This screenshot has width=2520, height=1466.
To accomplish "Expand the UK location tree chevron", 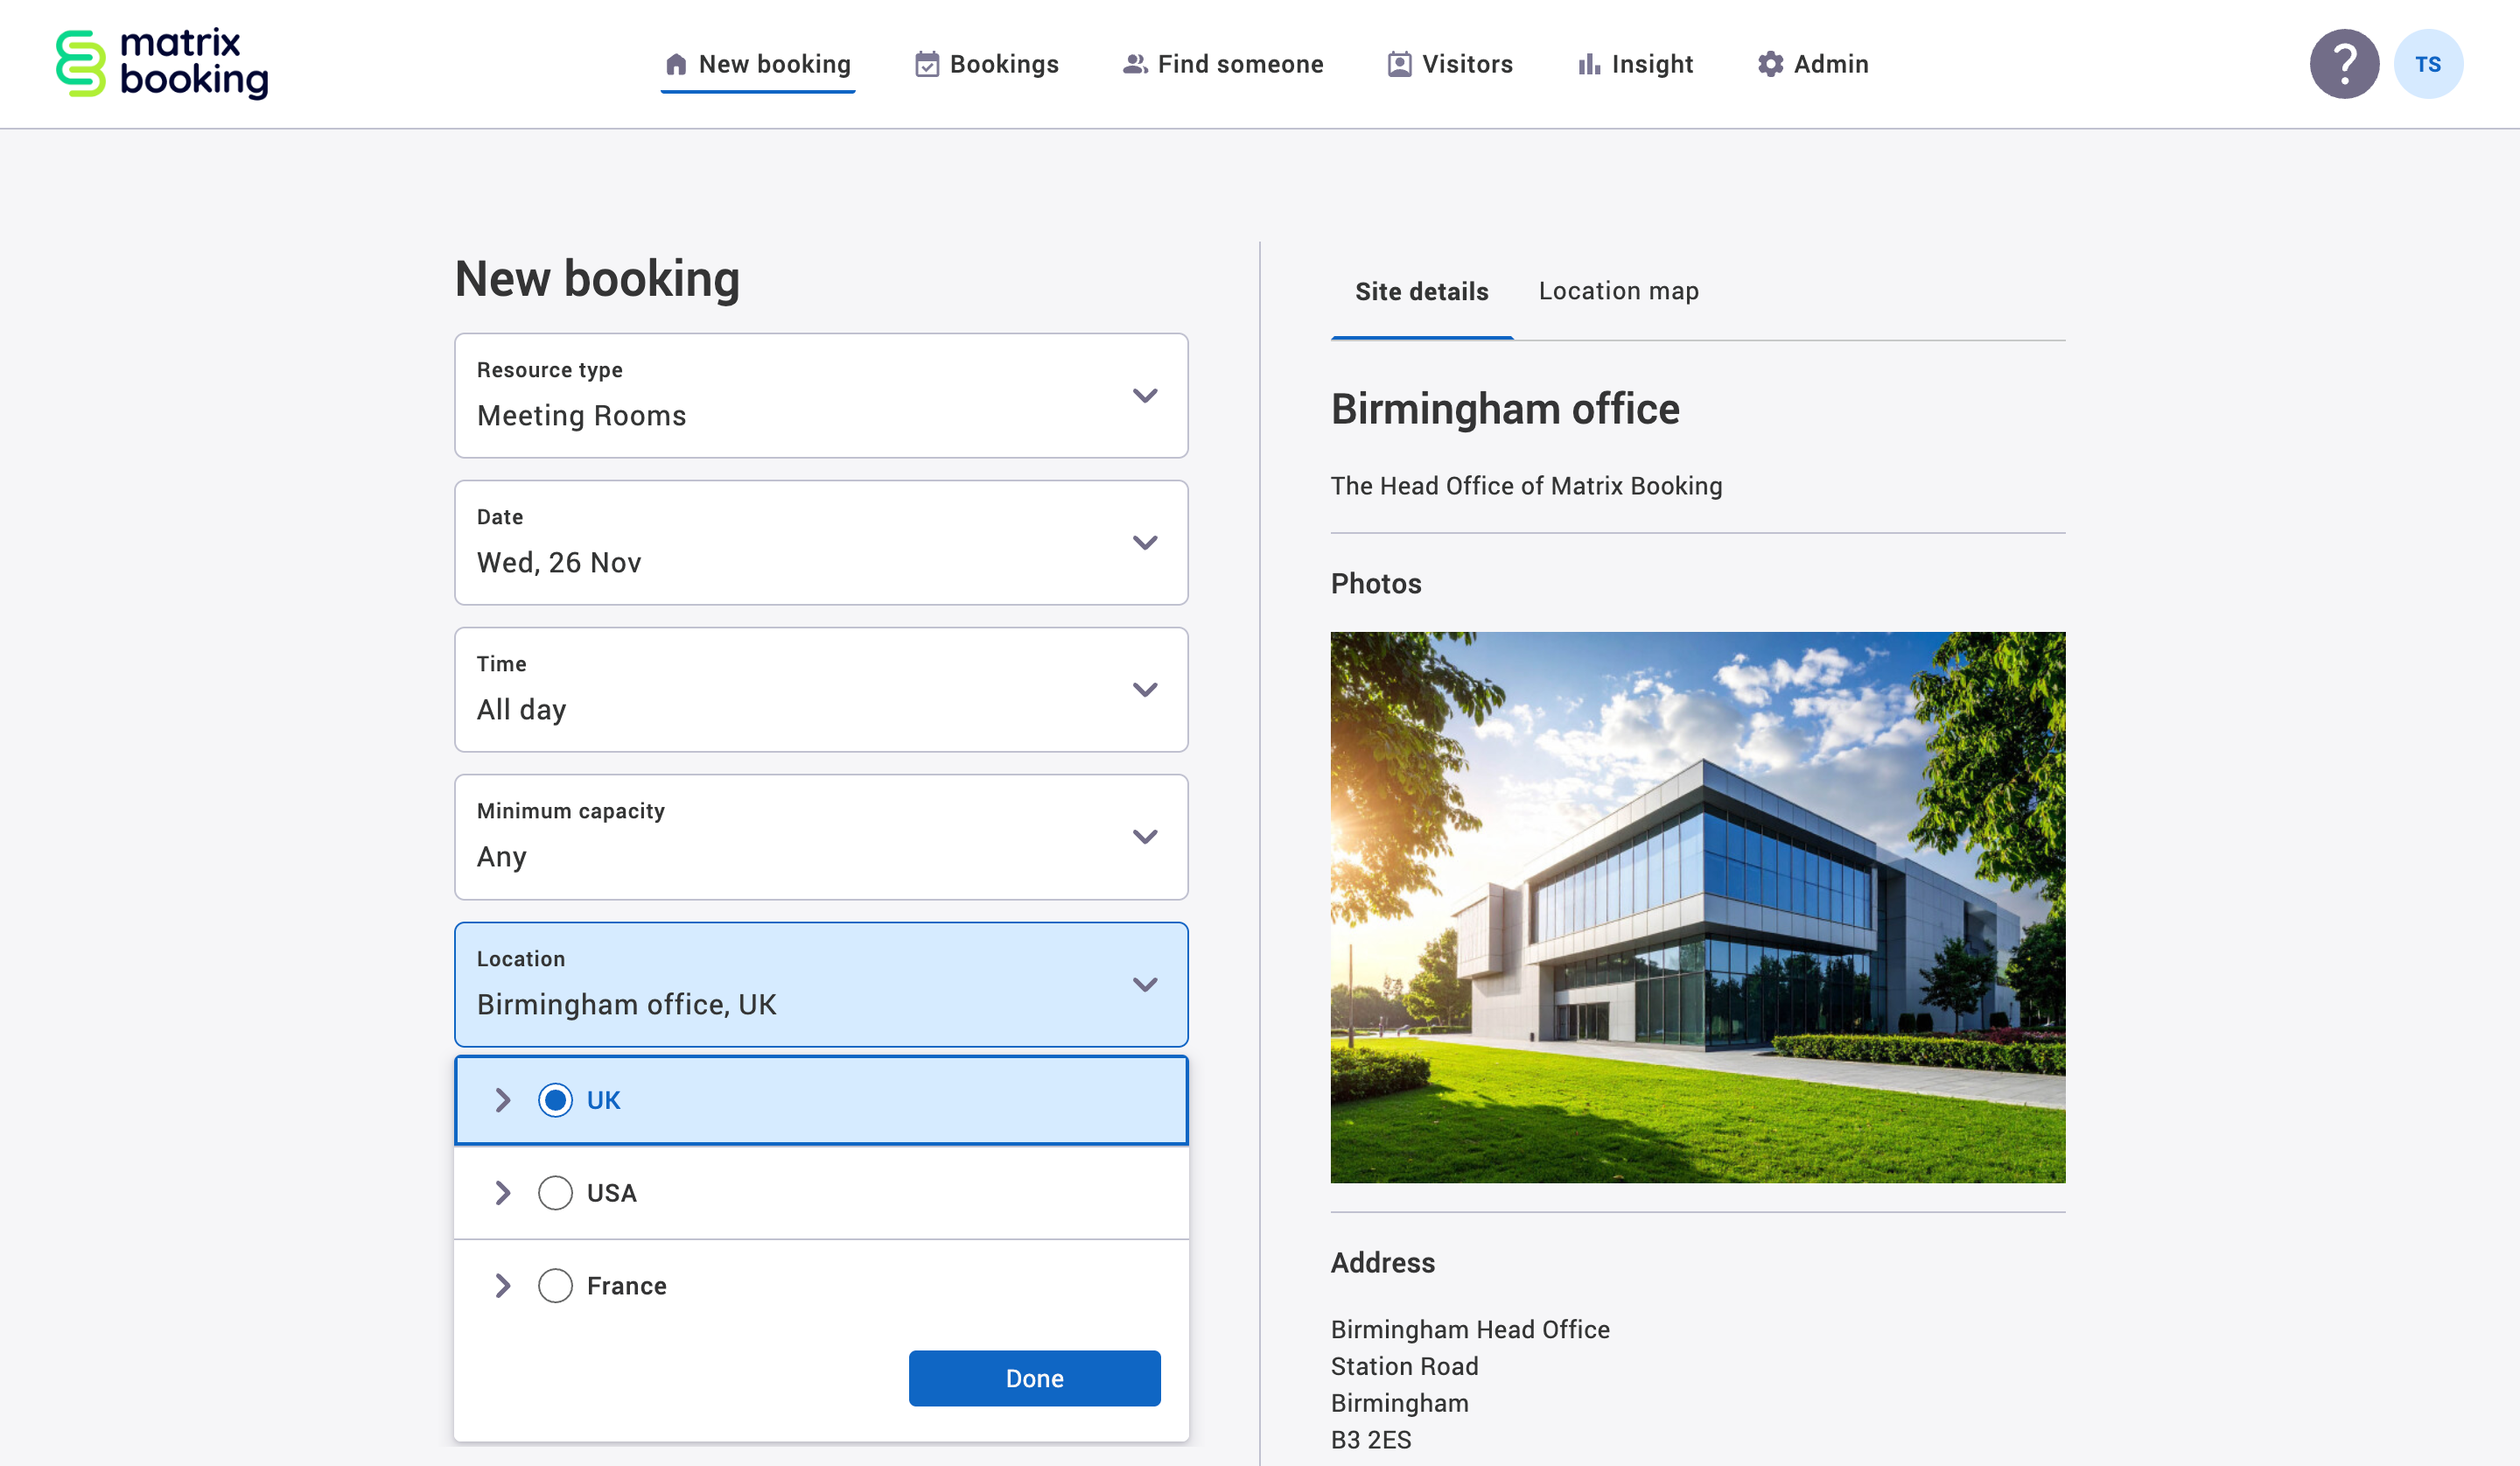I will point(502,1099).
